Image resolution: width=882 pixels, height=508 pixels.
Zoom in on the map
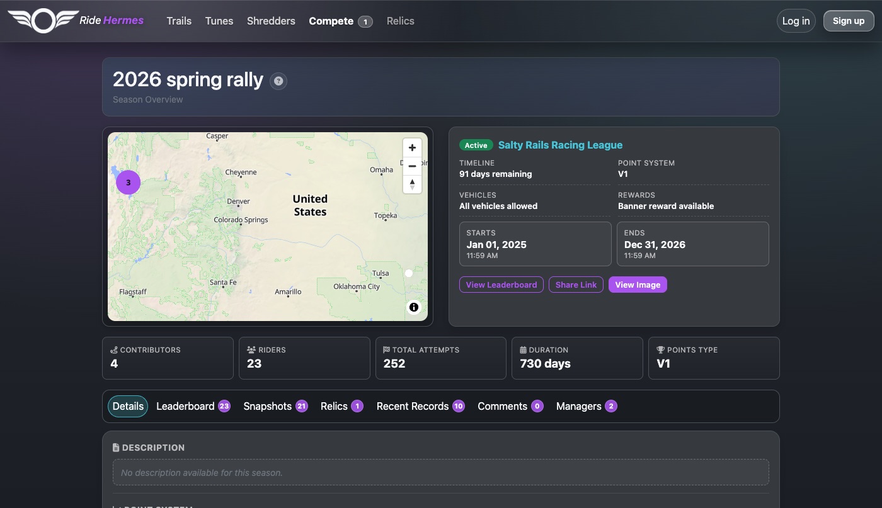click(x=412, y=148)
